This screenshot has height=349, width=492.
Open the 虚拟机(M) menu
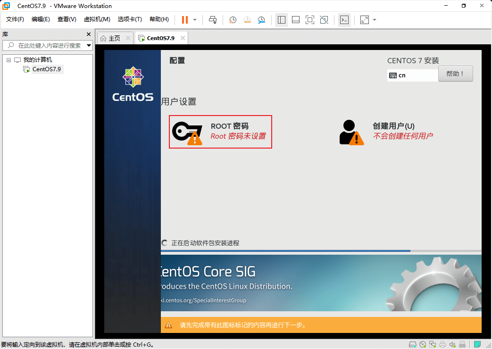[x=97, y=19]
